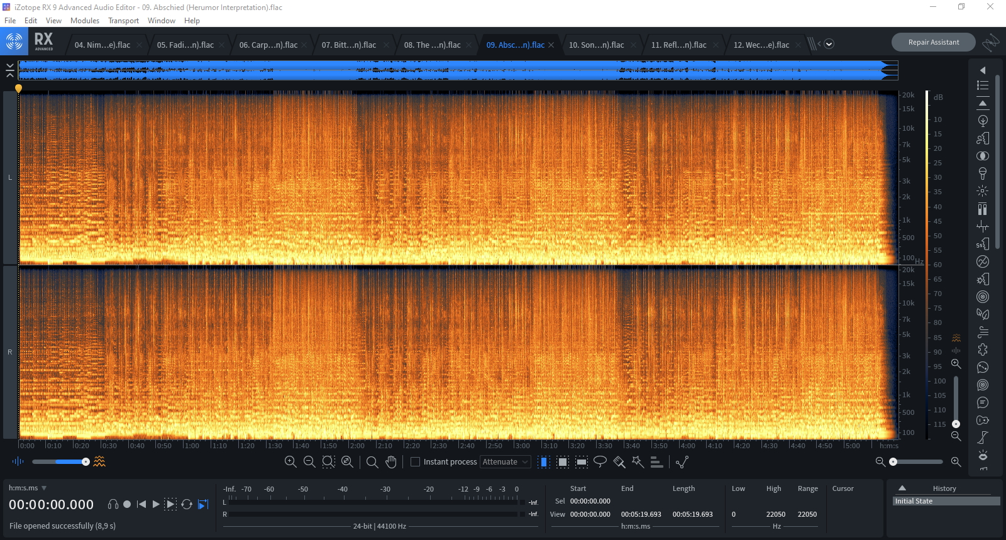This screenshot has width=1006, height=540.
Task: Click the Zoom In time magnifier
Action: [x=290, y=462]
